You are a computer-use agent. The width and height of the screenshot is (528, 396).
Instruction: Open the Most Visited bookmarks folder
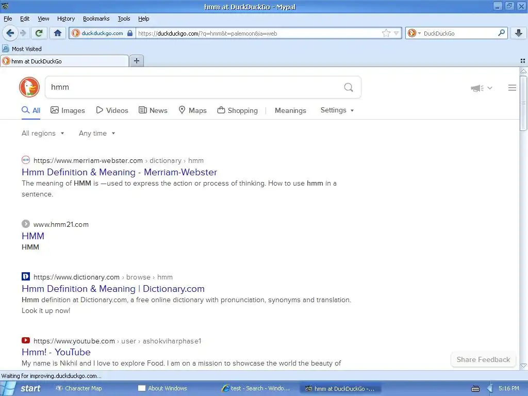point(22,49)
